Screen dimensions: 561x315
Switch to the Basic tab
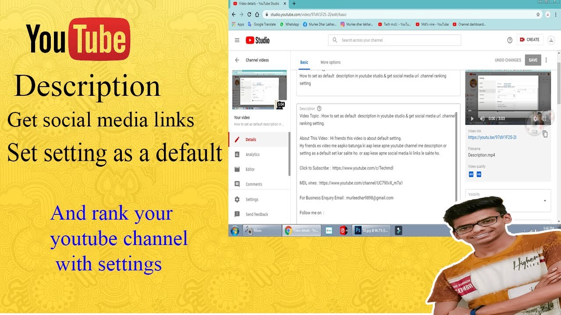click(x=304, y=62)
